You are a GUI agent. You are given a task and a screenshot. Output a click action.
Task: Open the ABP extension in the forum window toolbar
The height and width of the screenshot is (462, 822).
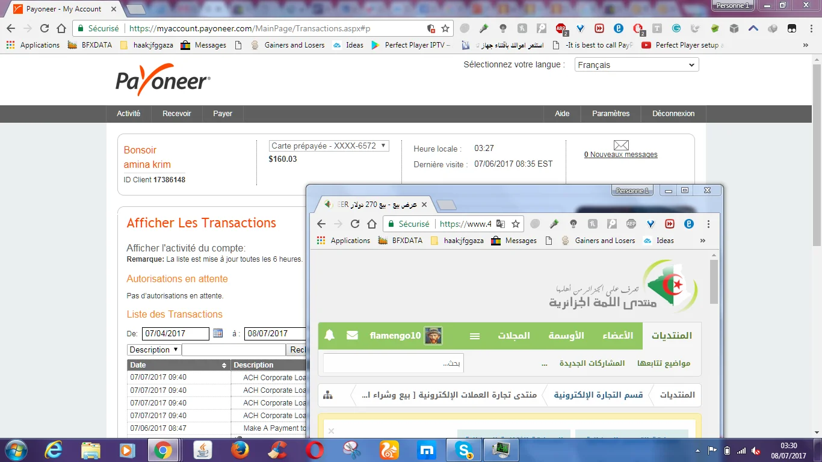coord(631,224)
